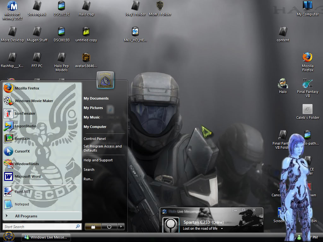323x242 pixels.
Task: Launch Mozilla Firefox desktop shortcut
Action: [308, 62]
